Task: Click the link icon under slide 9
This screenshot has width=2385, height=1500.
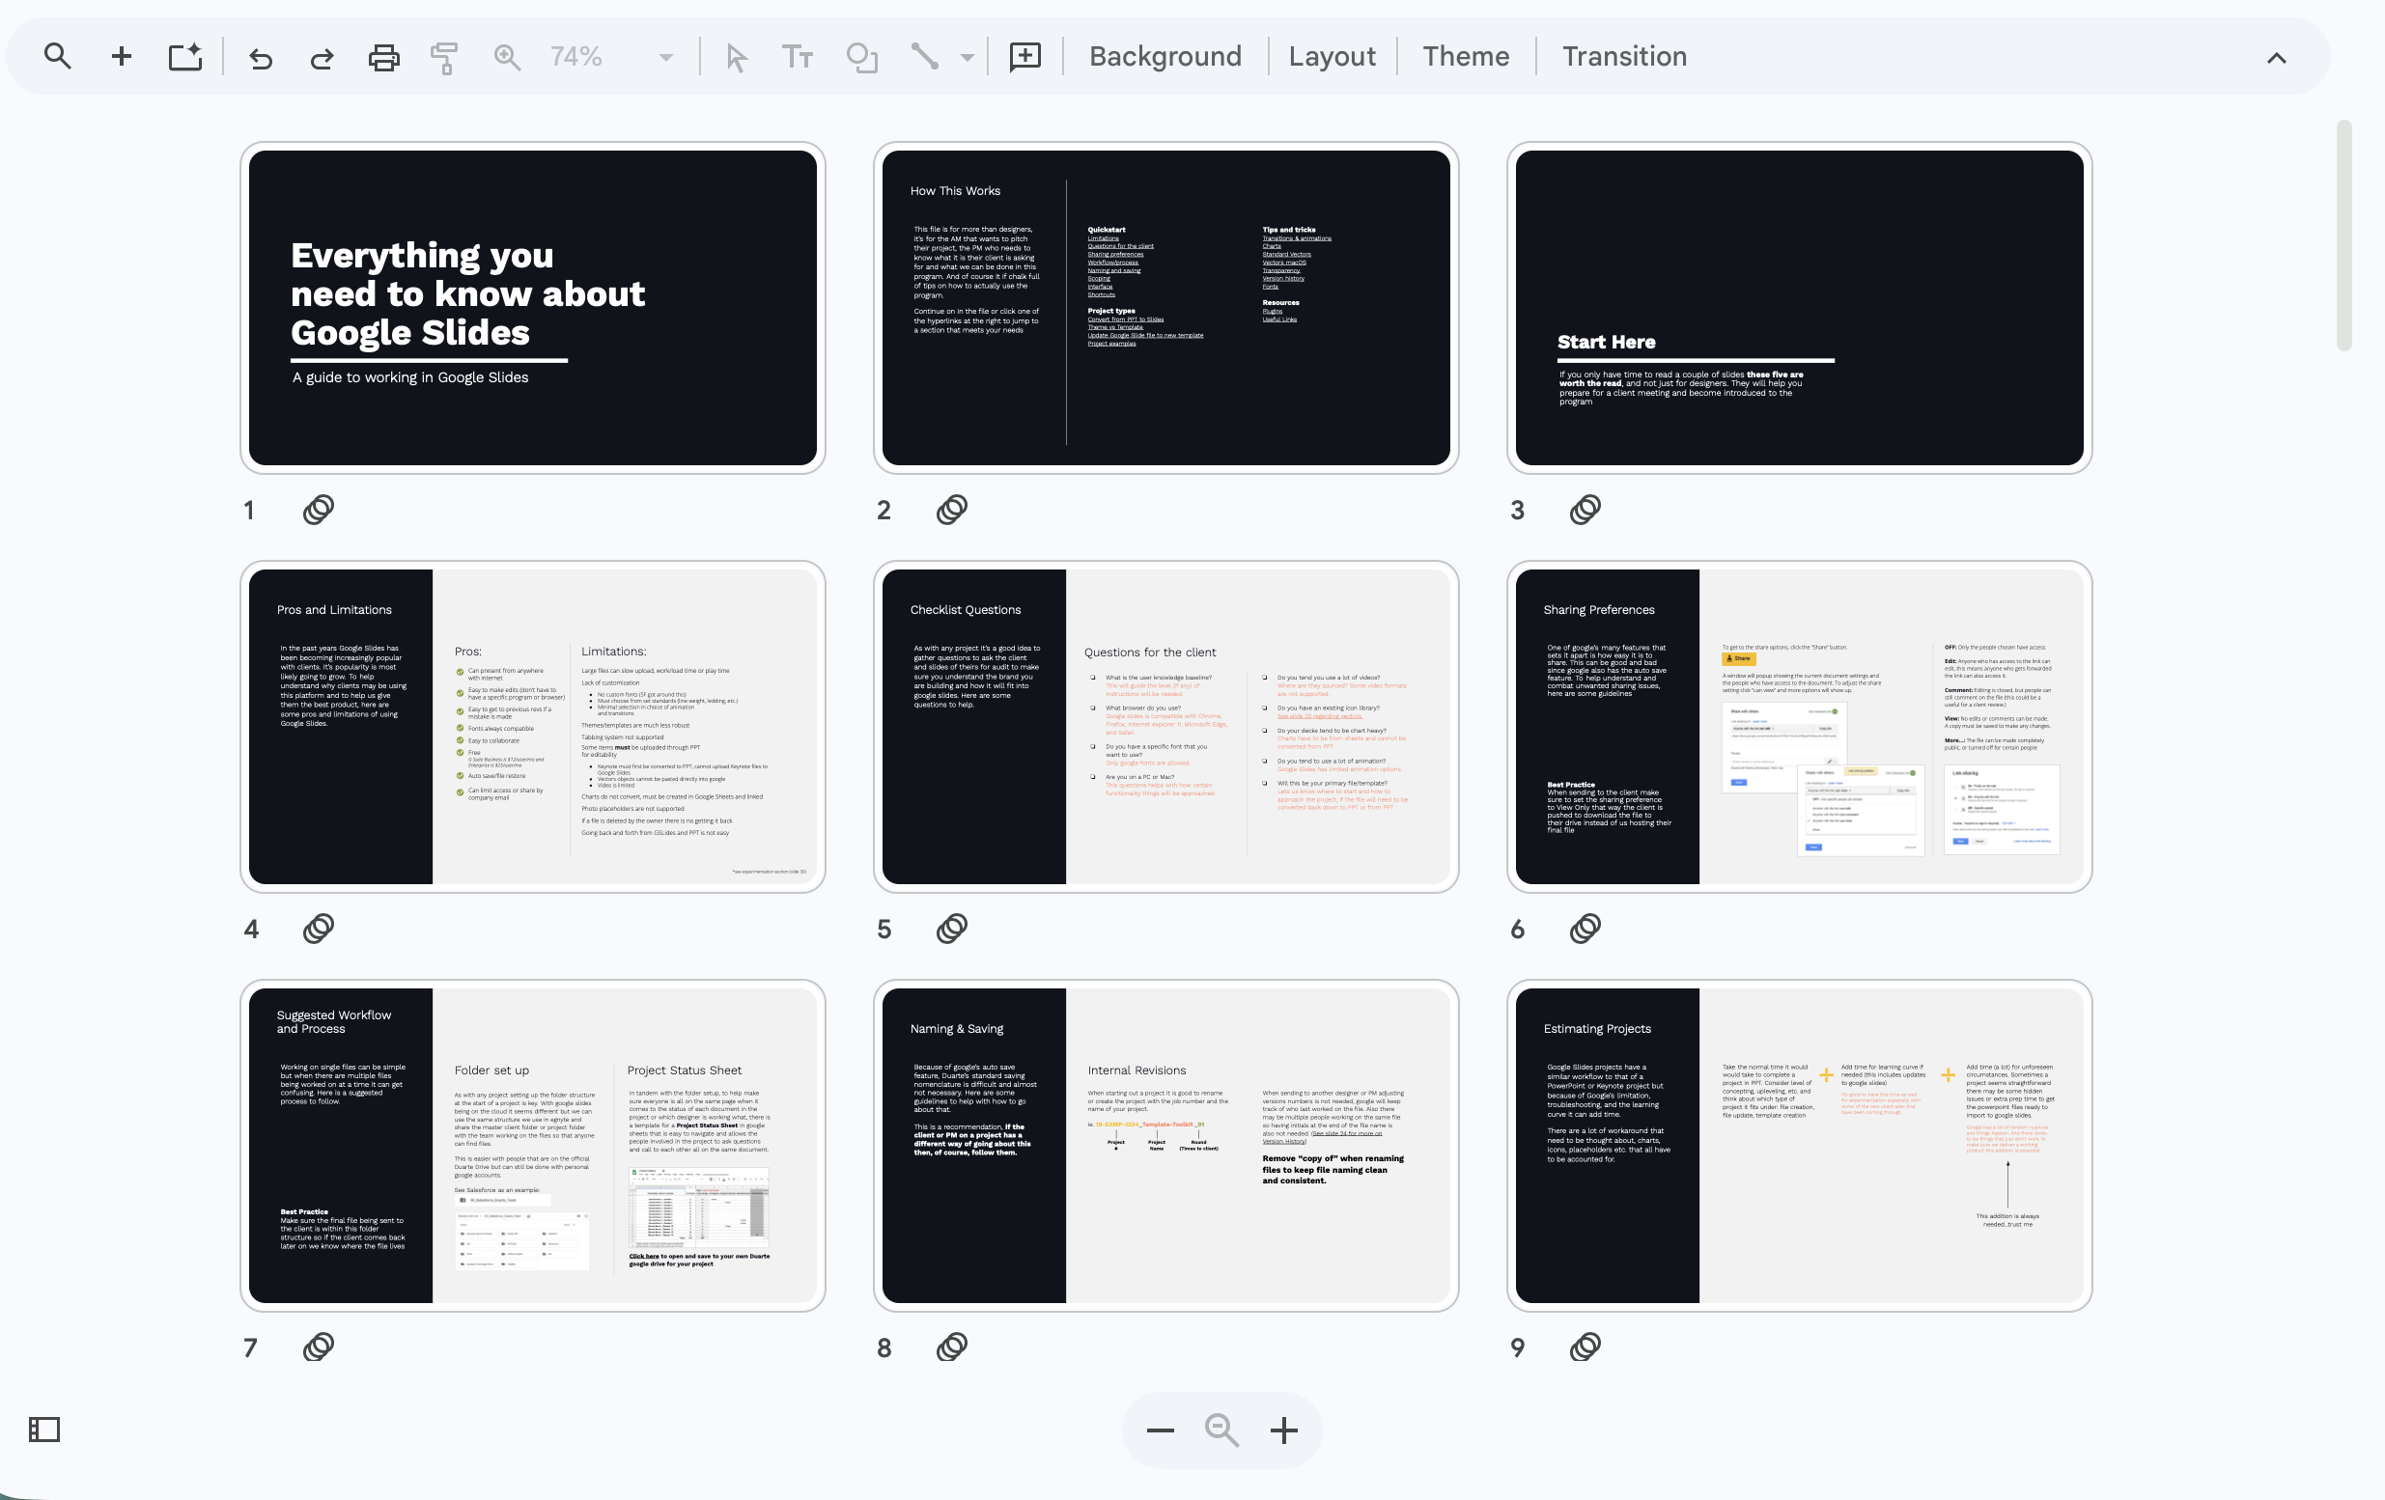Action: (x=1585, y=1347)
